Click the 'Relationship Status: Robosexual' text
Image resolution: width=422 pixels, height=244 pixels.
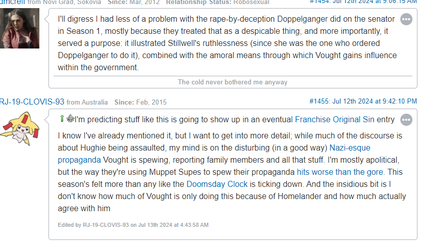click(218, 2)
